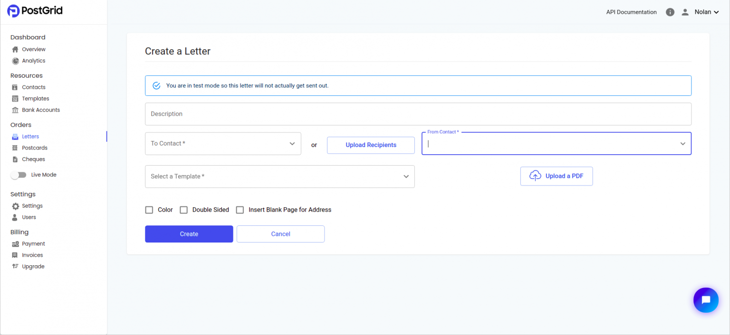The width and height of the screenshot is (730, 335).
Task: Click the Overview home icon
Action: pos(15,49)
